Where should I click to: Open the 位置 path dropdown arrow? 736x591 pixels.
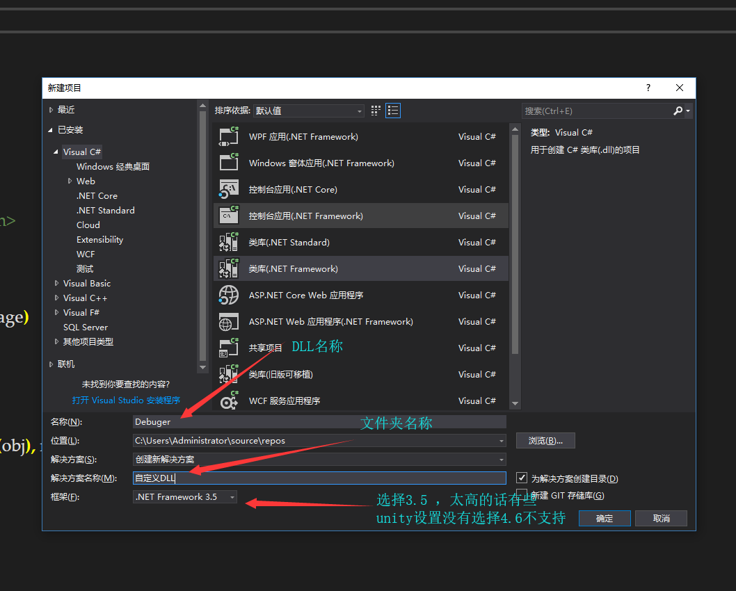tap(502, 441)
